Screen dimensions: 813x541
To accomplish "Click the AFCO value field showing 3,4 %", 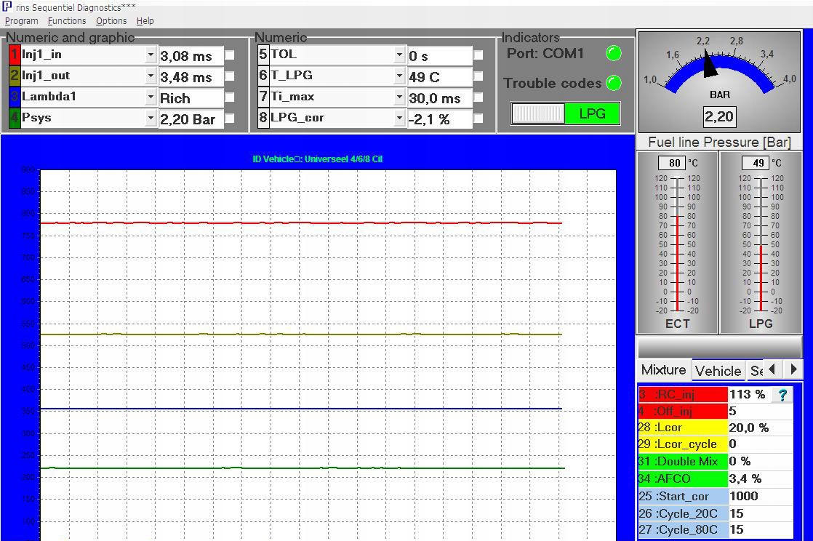I will point(760,478).
